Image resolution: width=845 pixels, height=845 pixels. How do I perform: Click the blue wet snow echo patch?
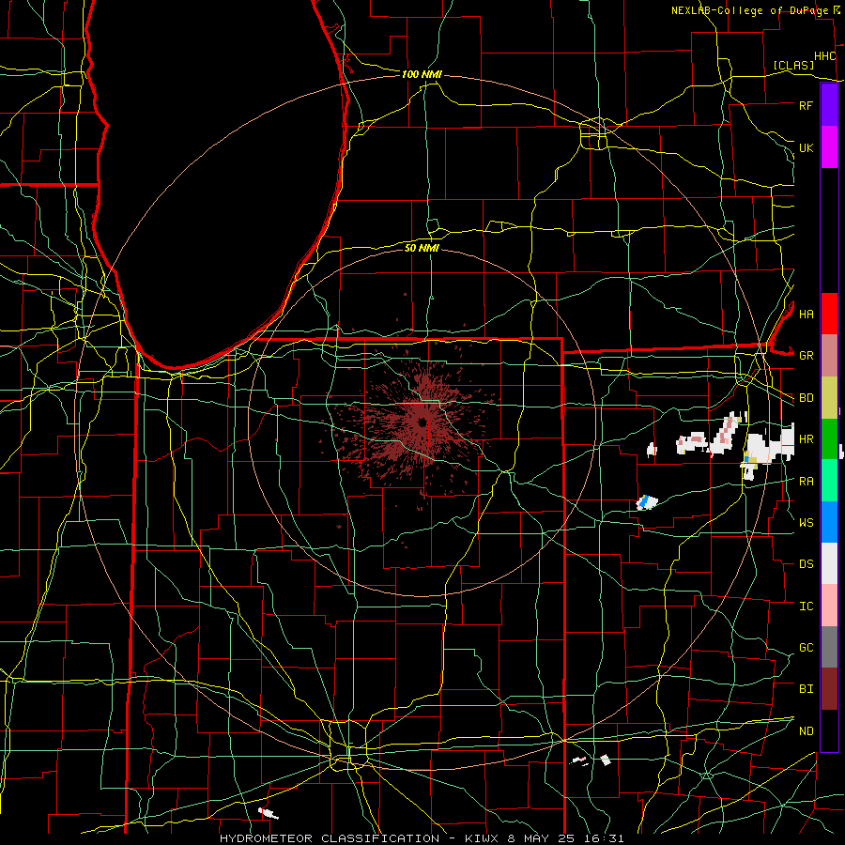(x=642, y=501)
